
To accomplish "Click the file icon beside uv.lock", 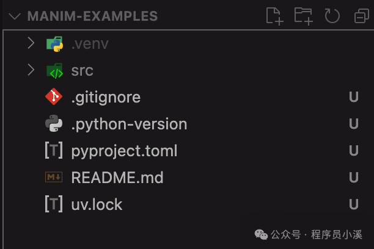I will [x=54, y=204].
